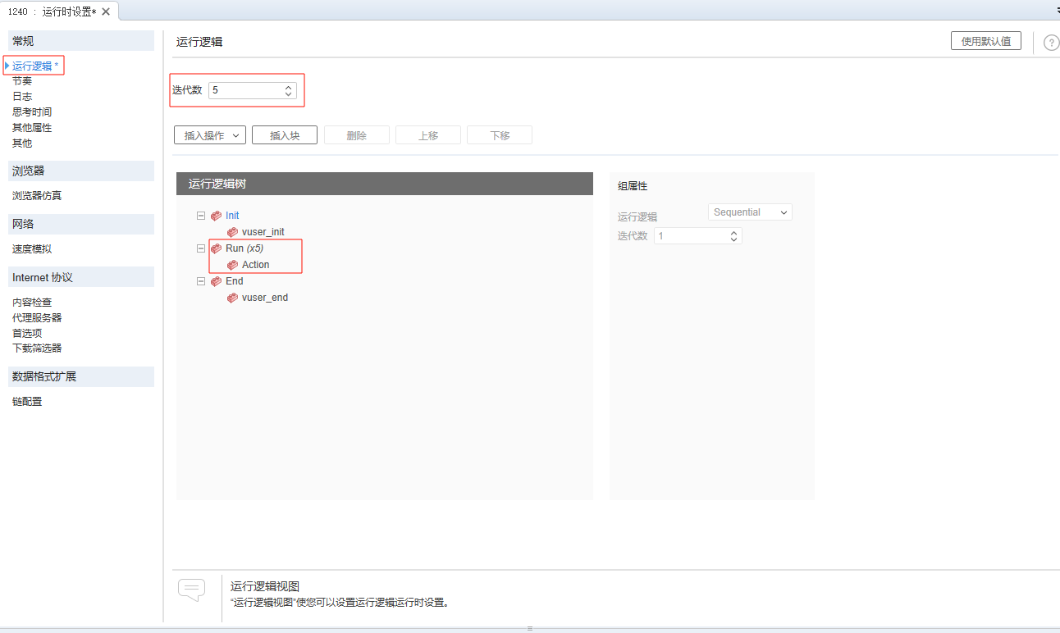Click the 运行逻辑树 panel header

point(385,184)
